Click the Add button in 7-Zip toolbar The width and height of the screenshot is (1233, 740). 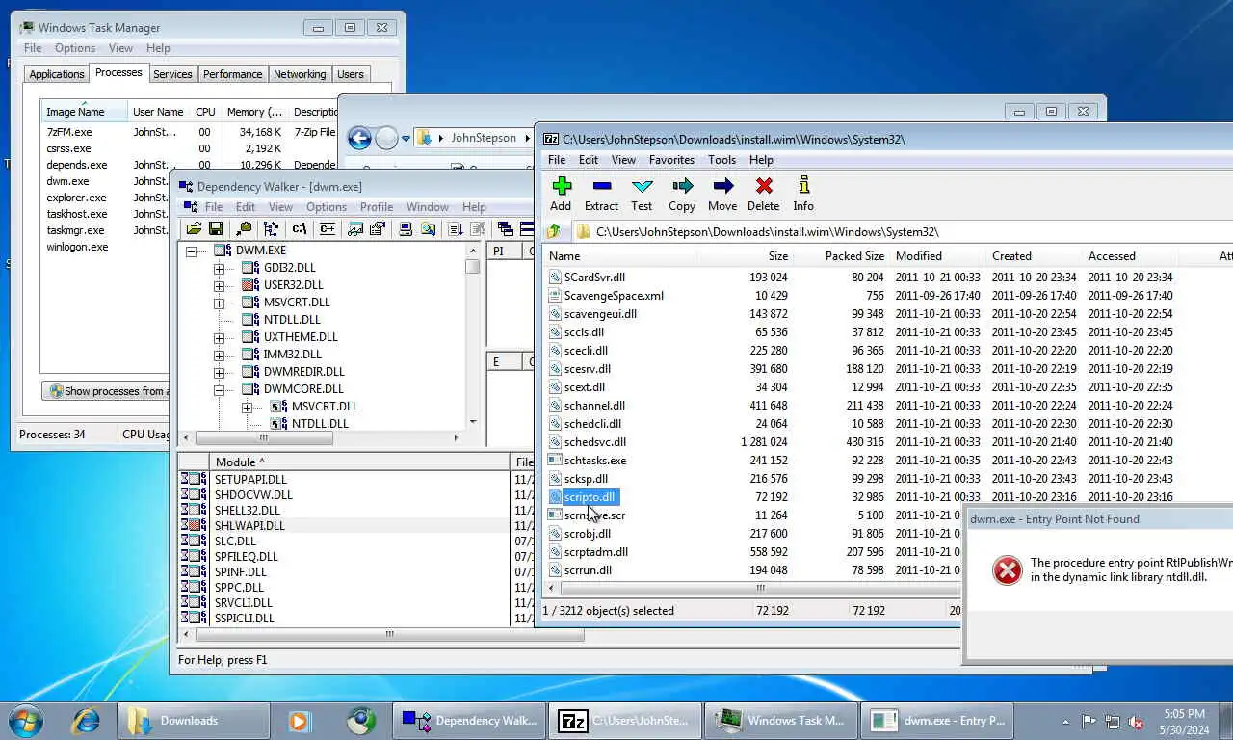click(561, 194)
